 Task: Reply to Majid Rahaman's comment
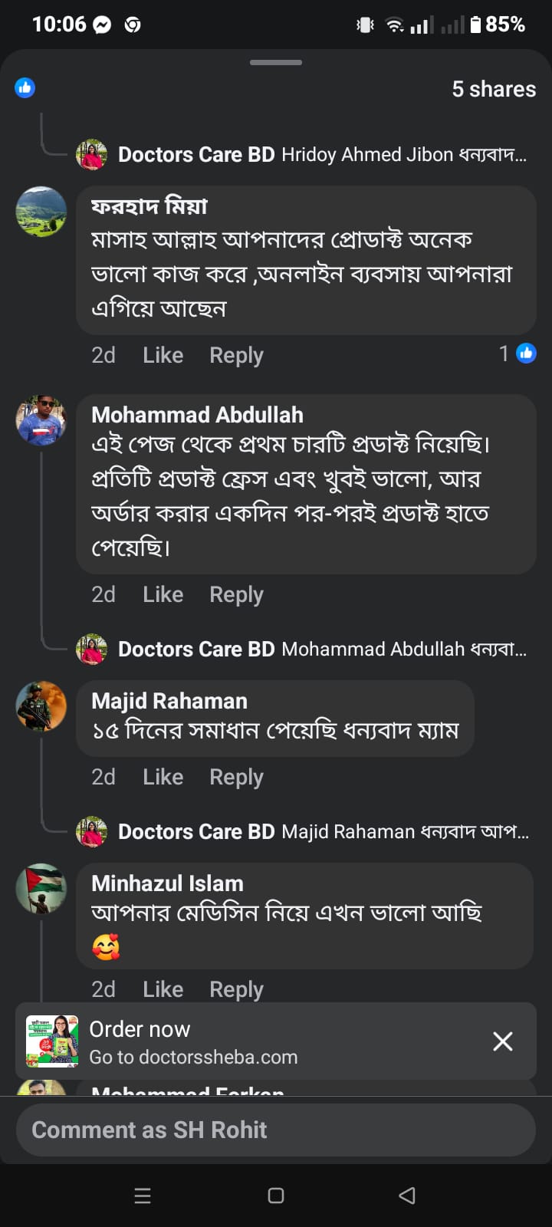click(x=236, y=777)
